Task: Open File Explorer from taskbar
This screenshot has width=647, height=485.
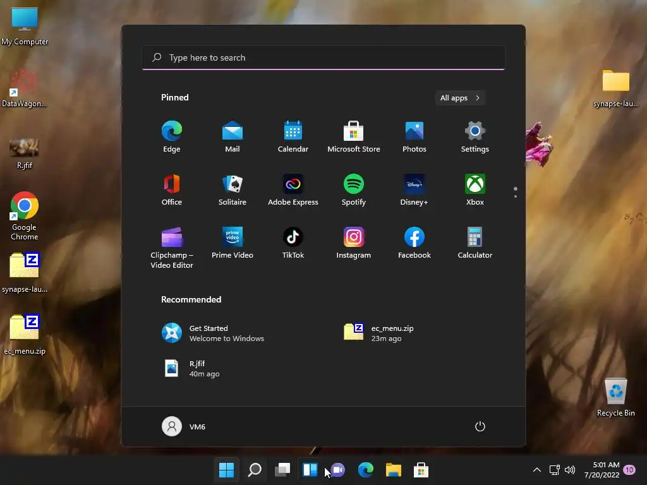Action: 393,470
